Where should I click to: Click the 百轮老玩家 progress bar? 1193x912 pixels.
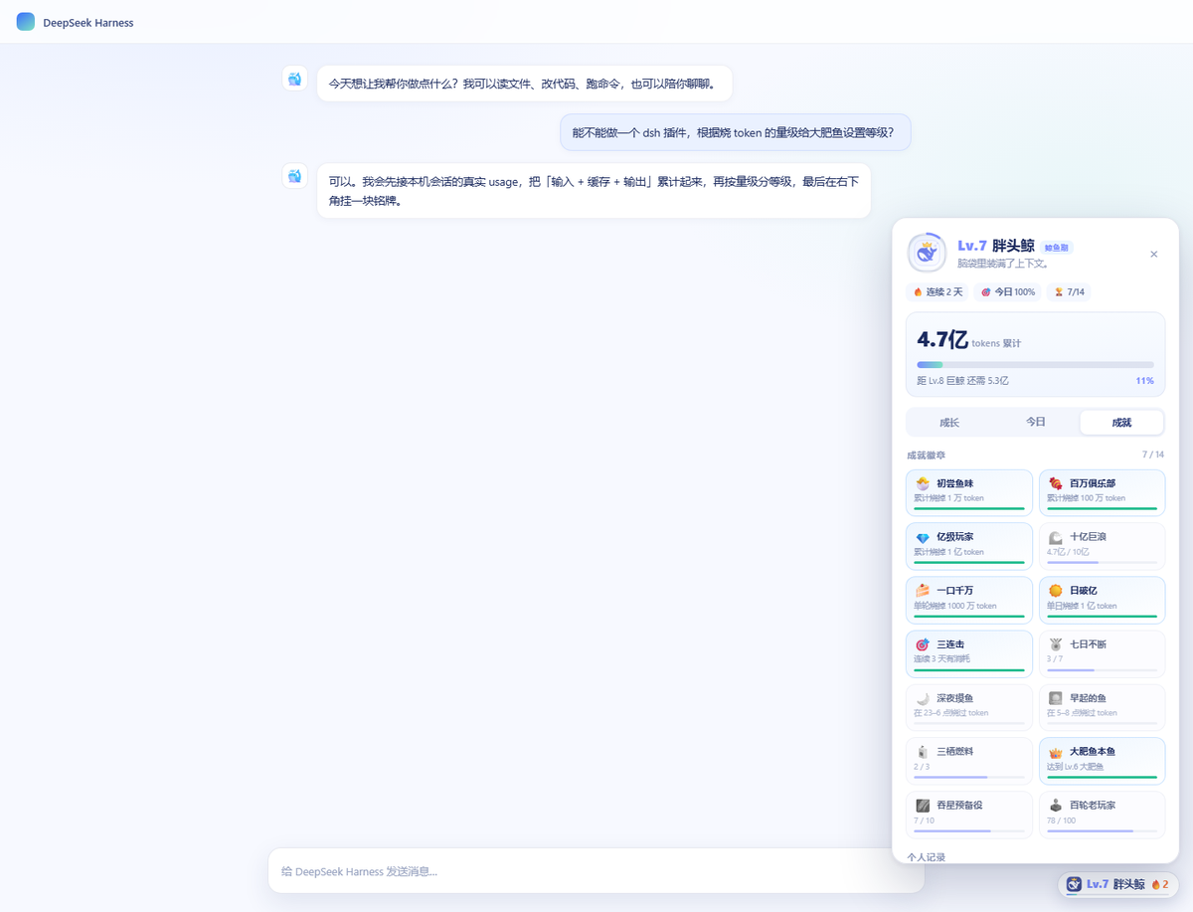coord(1101,830)
